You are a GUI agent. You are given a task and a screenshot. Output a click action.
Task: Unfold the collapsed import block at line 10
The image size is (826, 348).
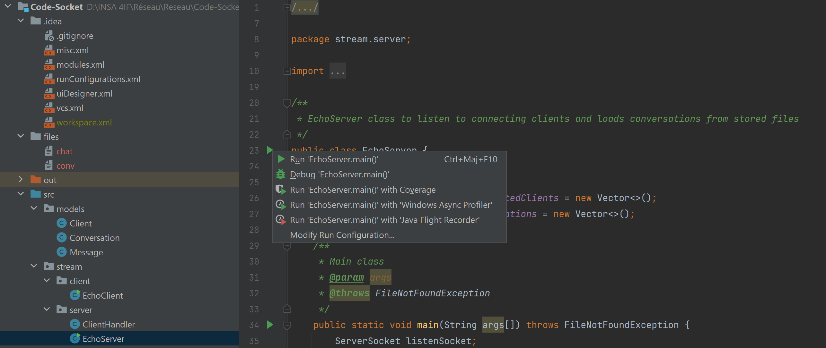point(287,71)
